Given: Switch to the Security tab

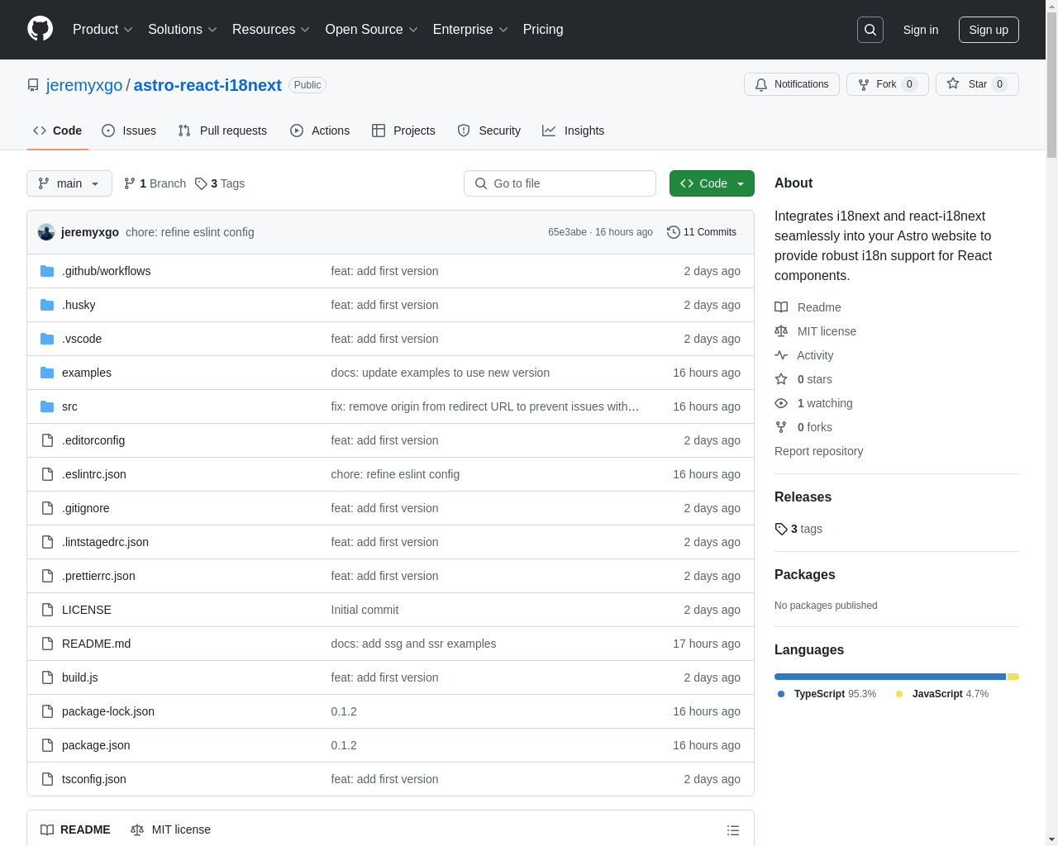Looking at the screenshot, I should tap(489, 131).
